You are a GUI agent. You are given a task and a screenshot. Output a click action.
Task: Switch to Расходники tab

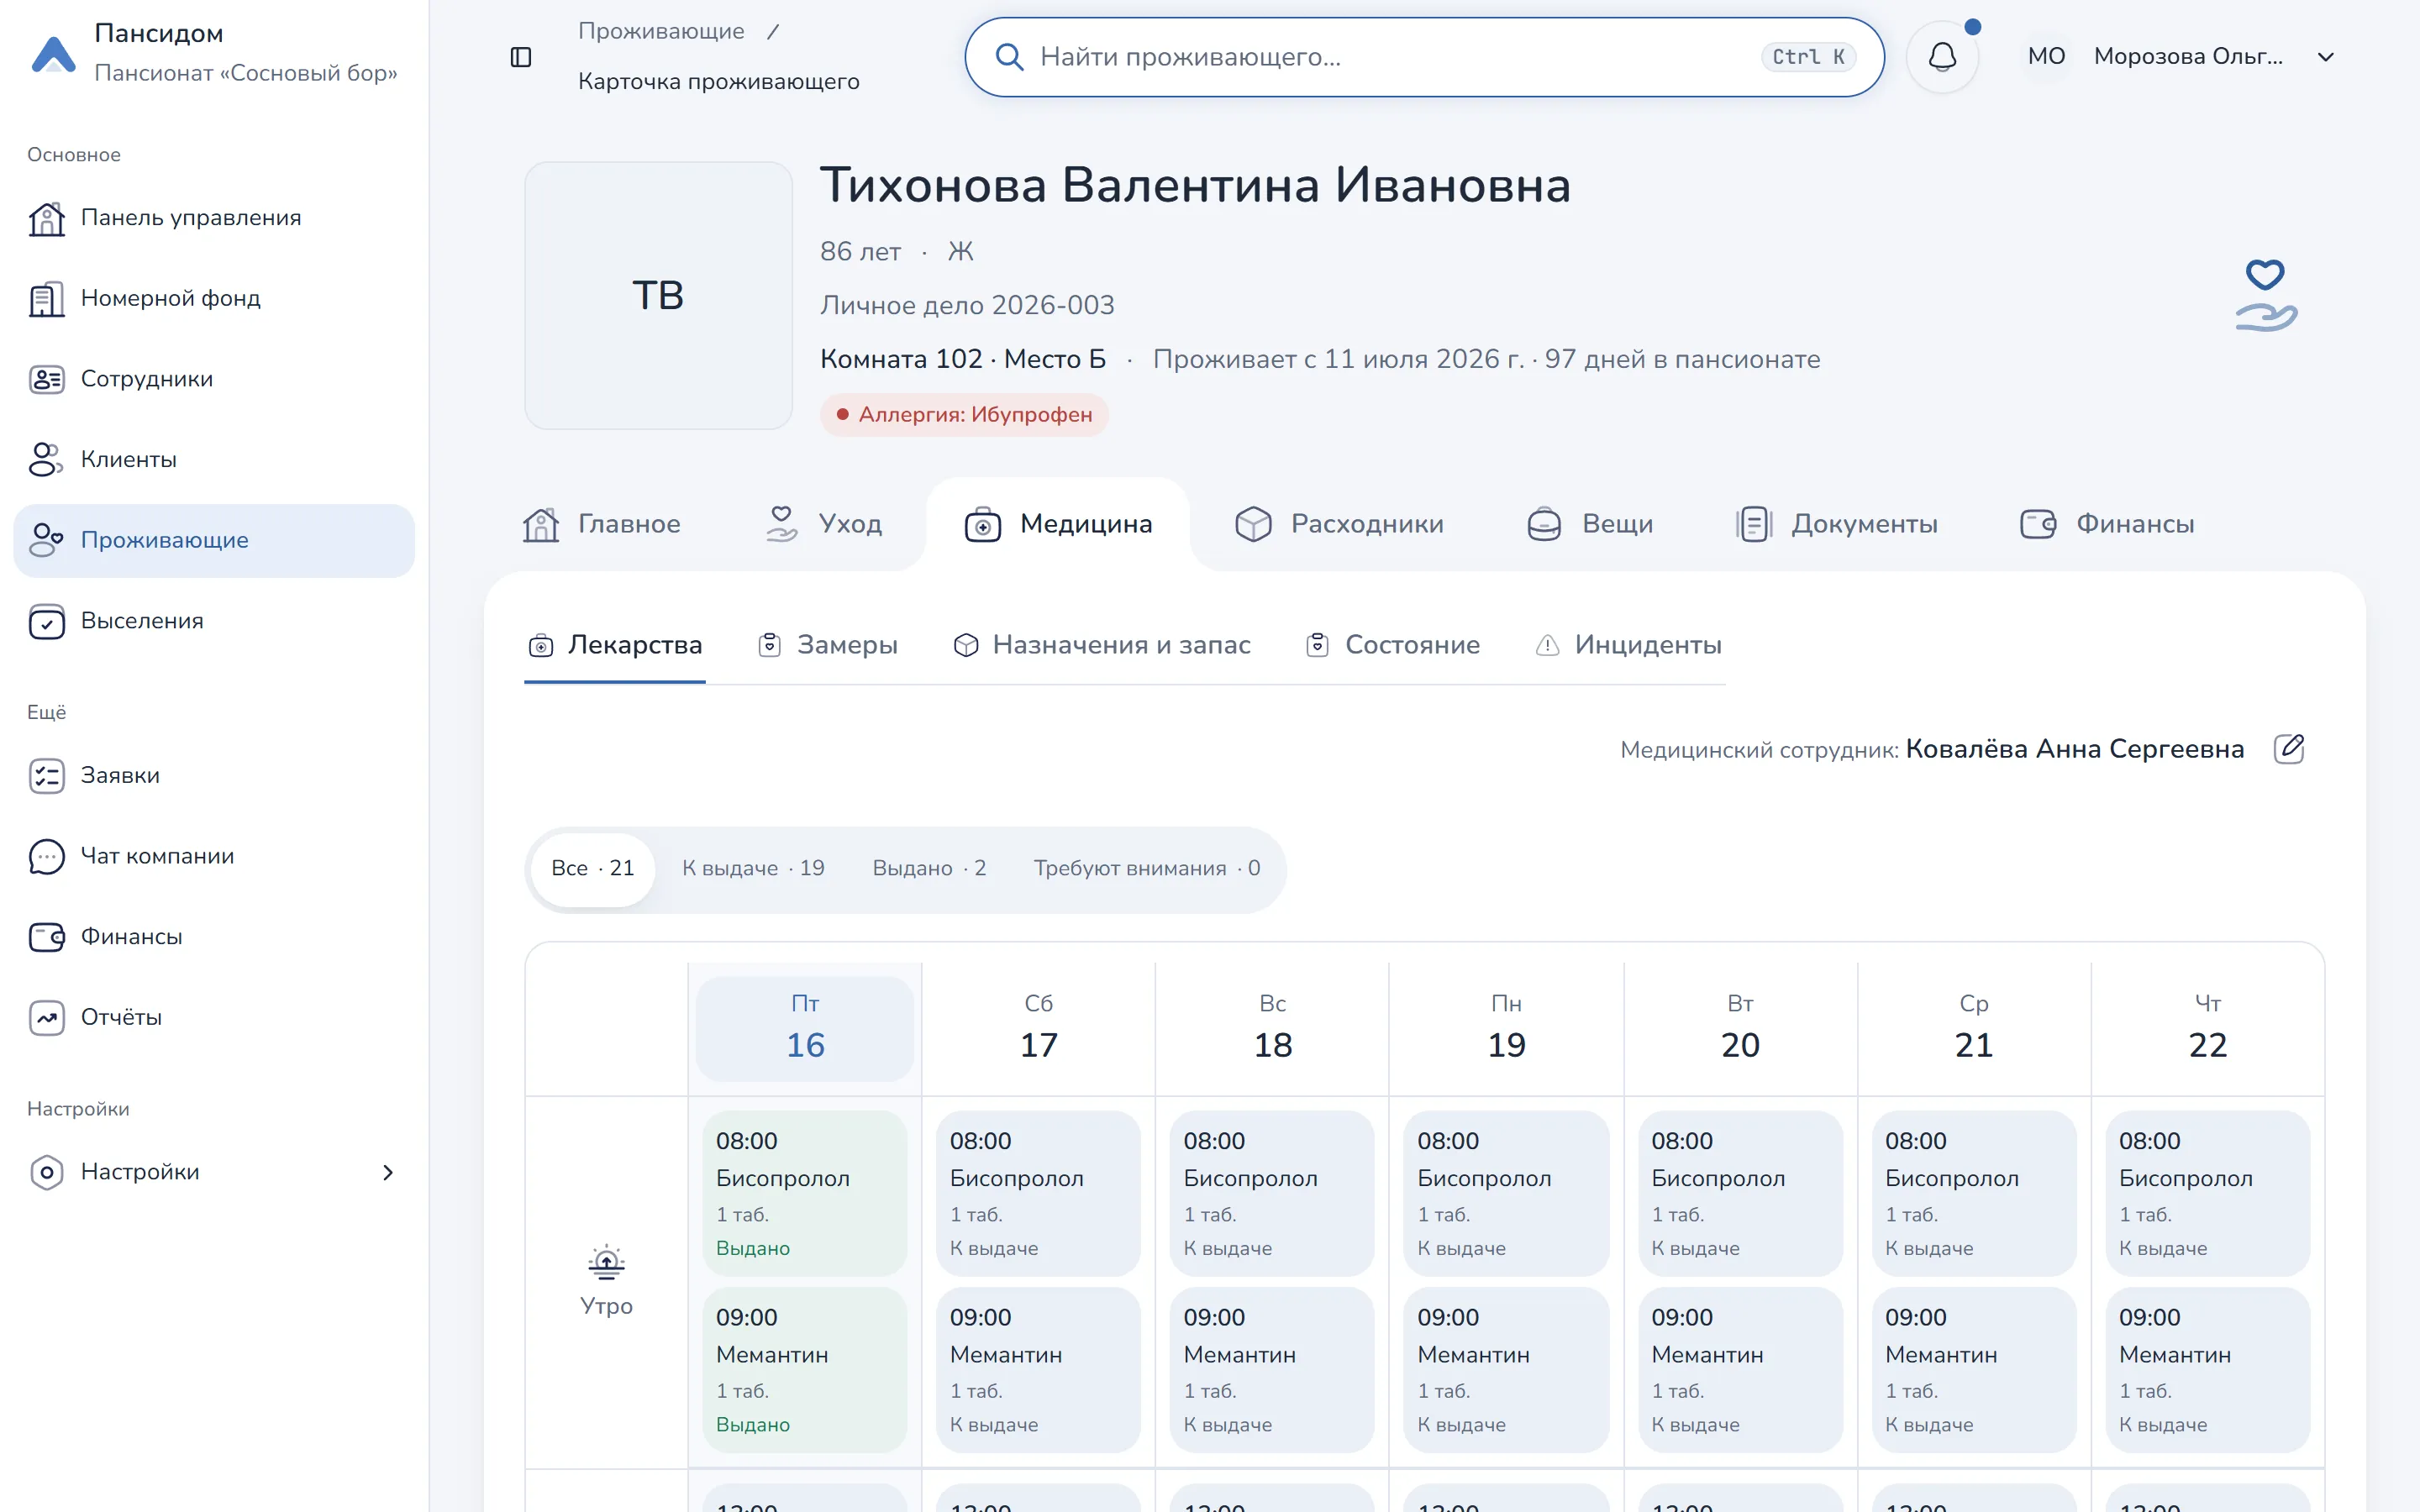(x=1339, y=524)
